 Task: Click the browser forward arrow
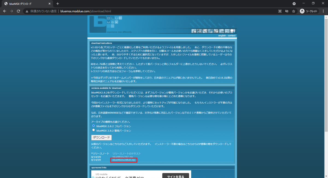11,11
